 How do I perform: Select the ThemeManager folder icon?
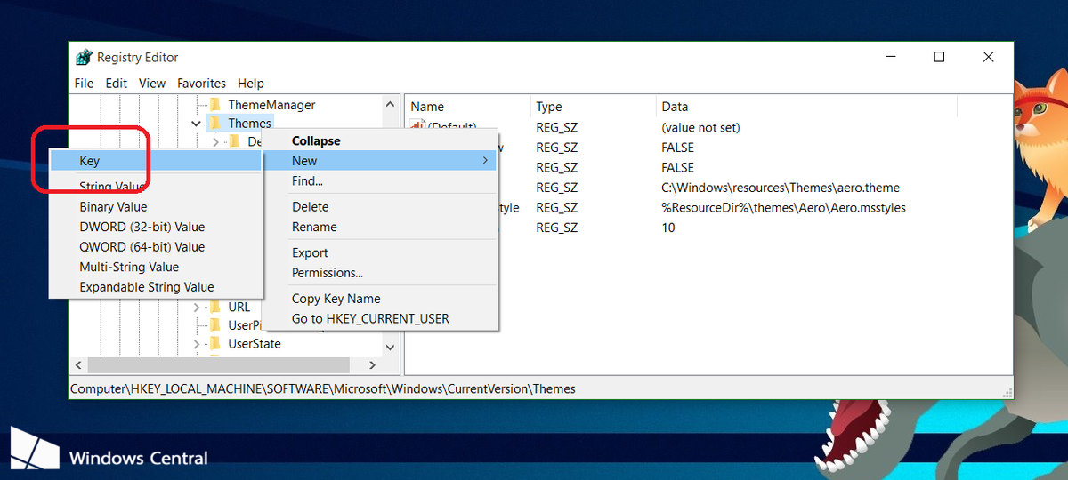214,105
